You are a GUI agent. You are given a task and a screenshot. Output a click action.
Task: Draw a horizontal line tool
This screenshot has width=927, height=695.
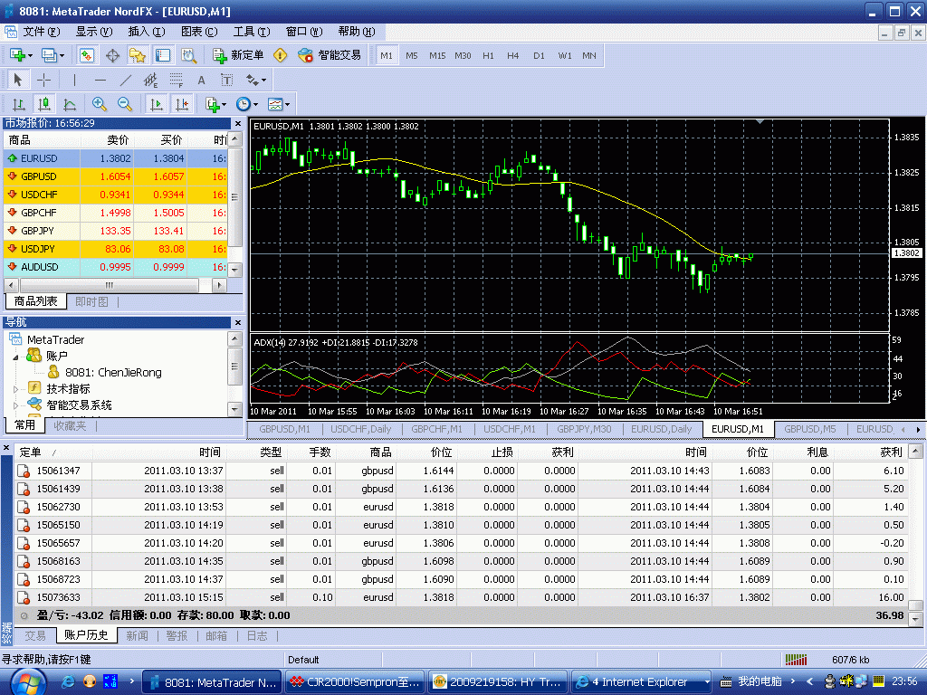[100, 80]
